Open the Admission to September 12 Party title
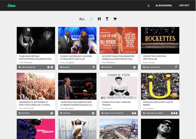 point(35,104)
